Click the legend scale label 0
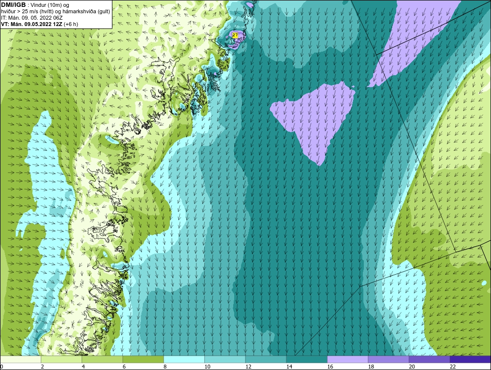The height and width of the screenshot is (370, 491). coord(1,367)
